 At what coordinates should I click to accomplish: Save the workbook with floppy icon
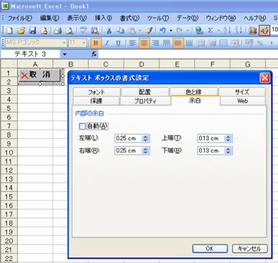click(x=32, y=31)
